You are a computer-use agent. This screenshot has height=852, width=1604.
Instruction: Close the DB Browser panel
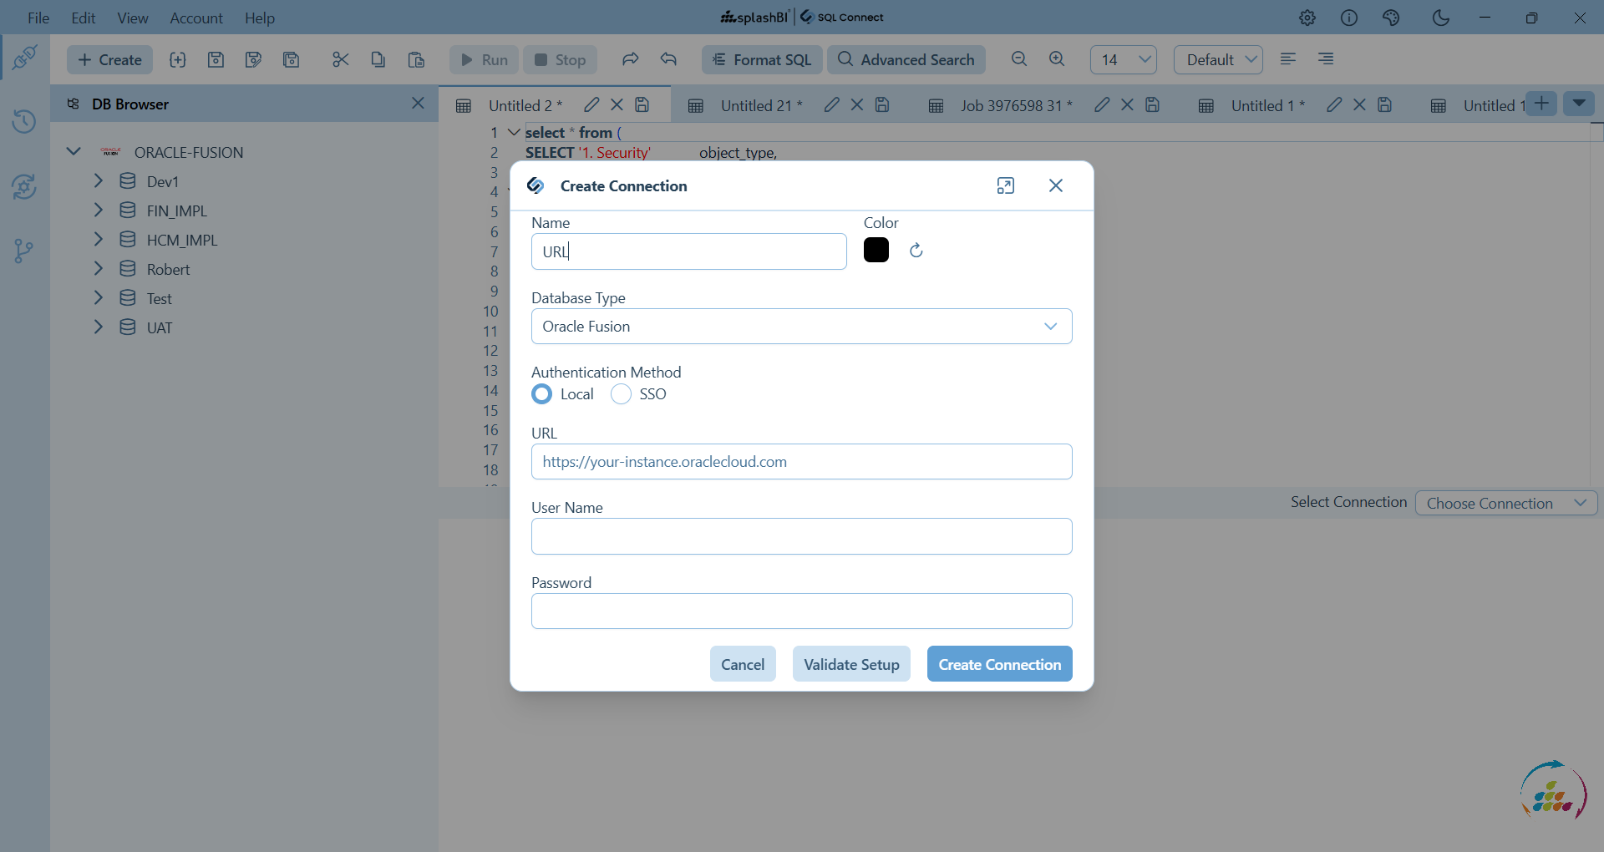click(x=419, y=103)
